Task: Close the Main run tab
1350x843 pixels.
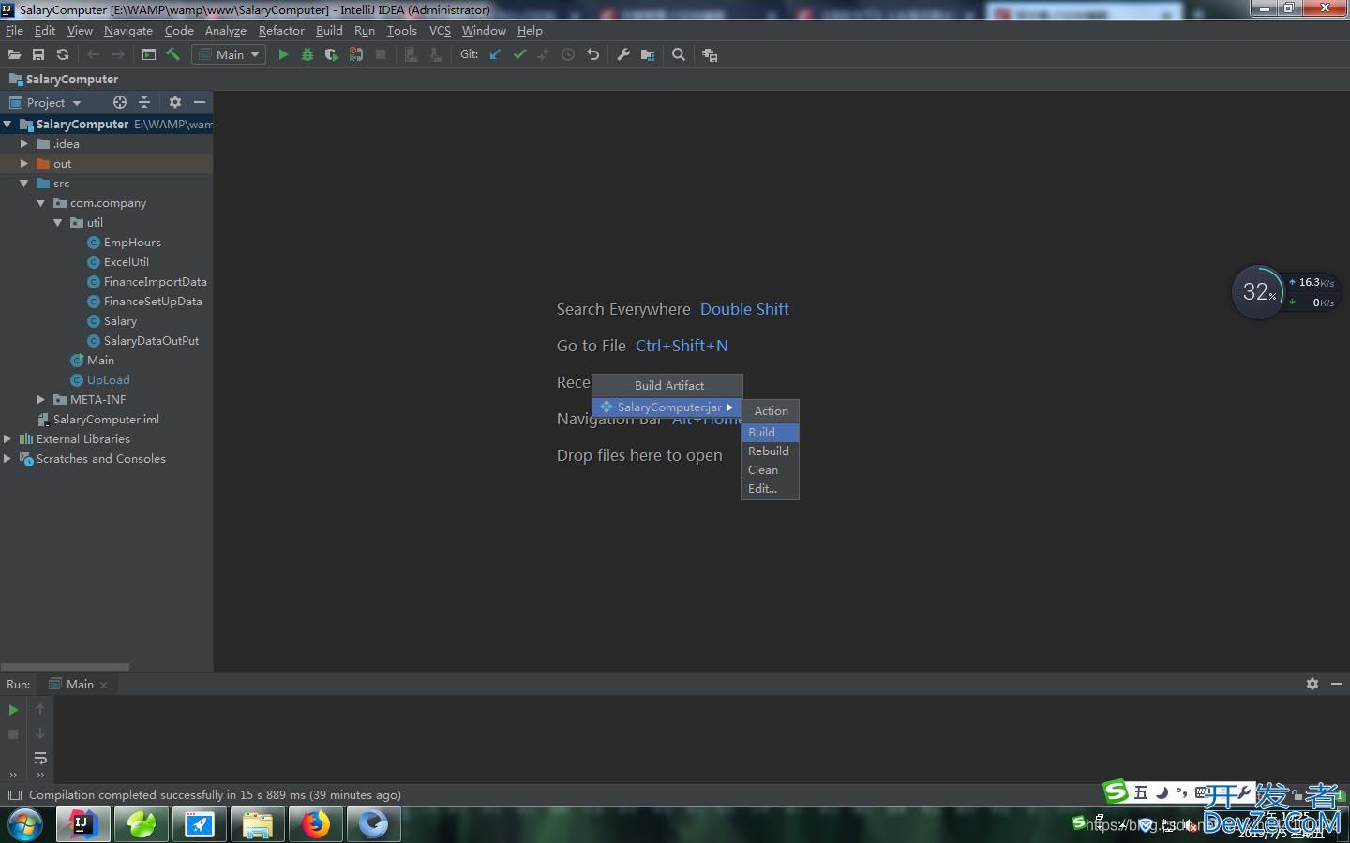Action: point(103,685)
